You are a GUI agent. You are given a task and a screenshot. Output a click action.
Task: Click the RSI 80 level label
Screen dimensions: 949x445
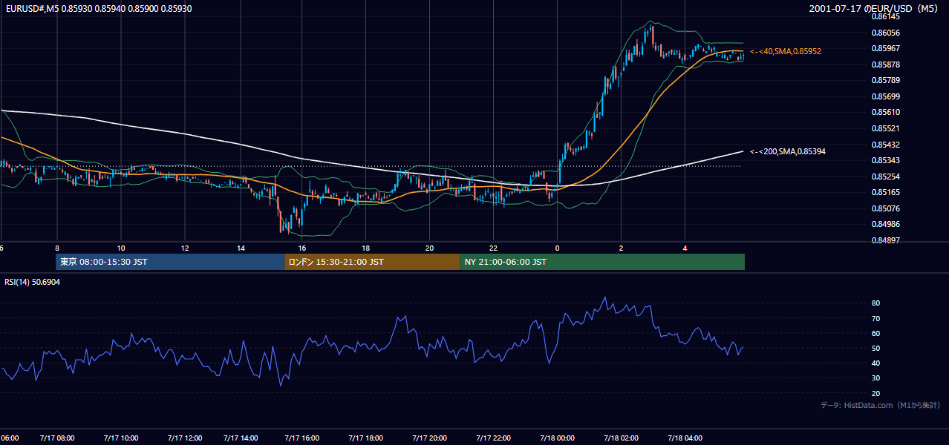[875, 303]
